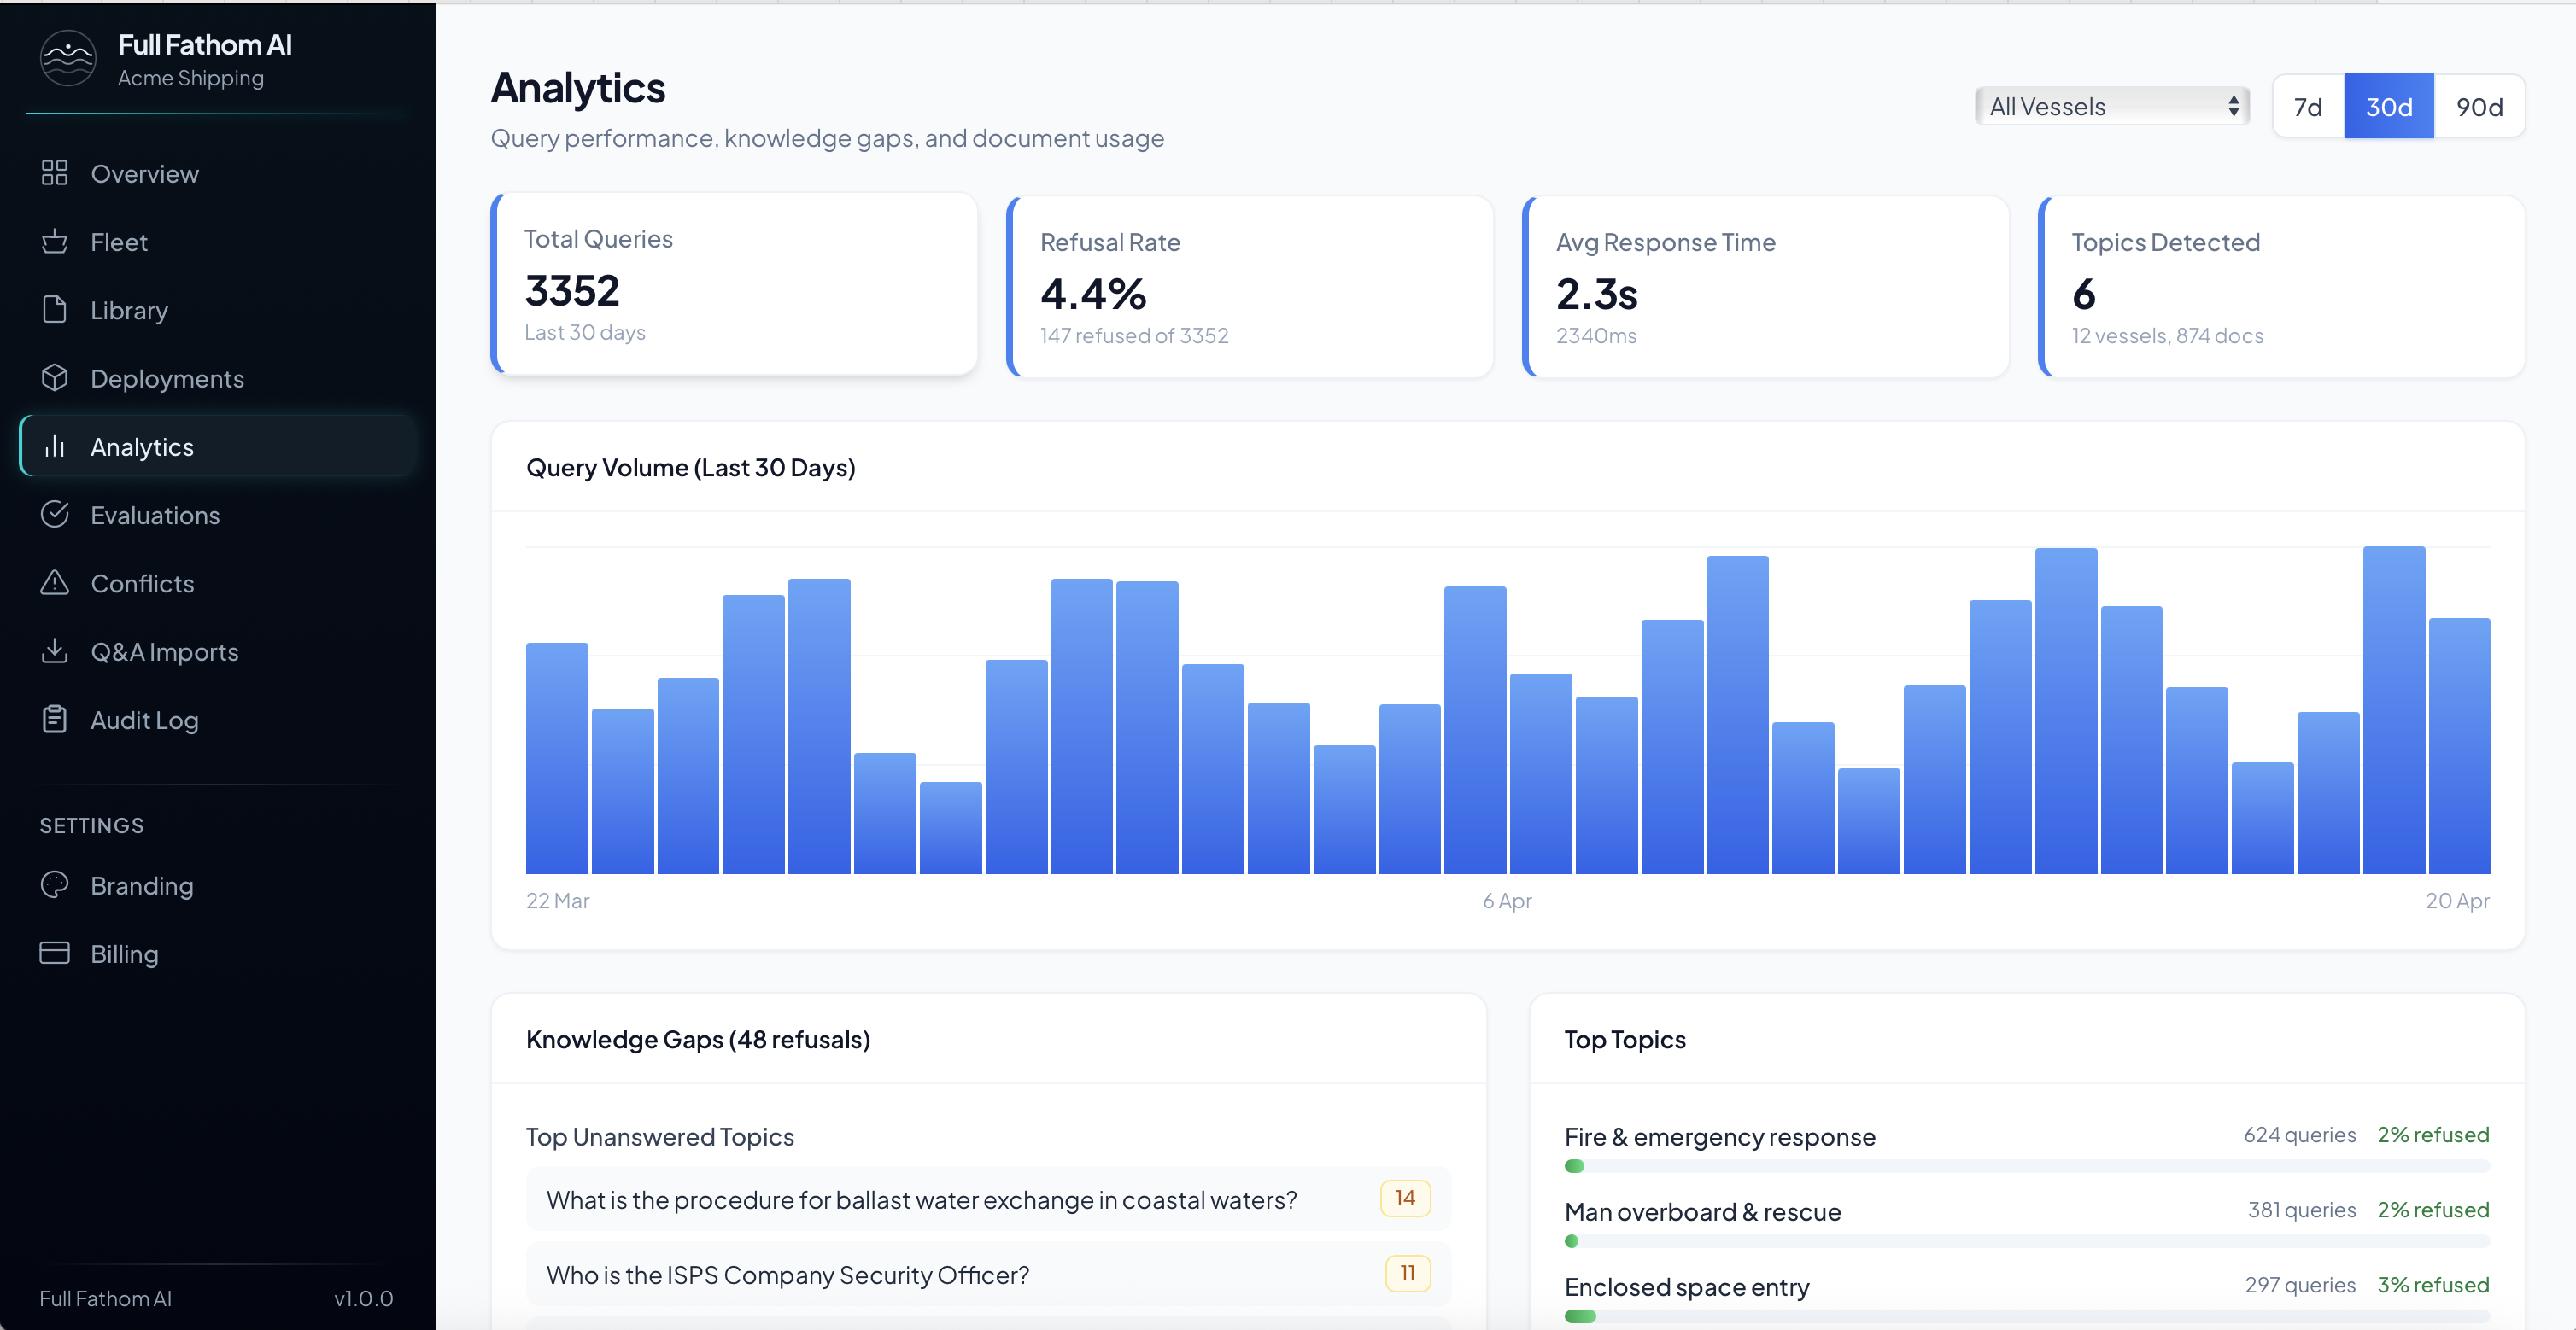The width and height of the screenshot is (2576, 1330).
Task: Open the All Vessels dropdown
Action: [x=2112, y=106]
